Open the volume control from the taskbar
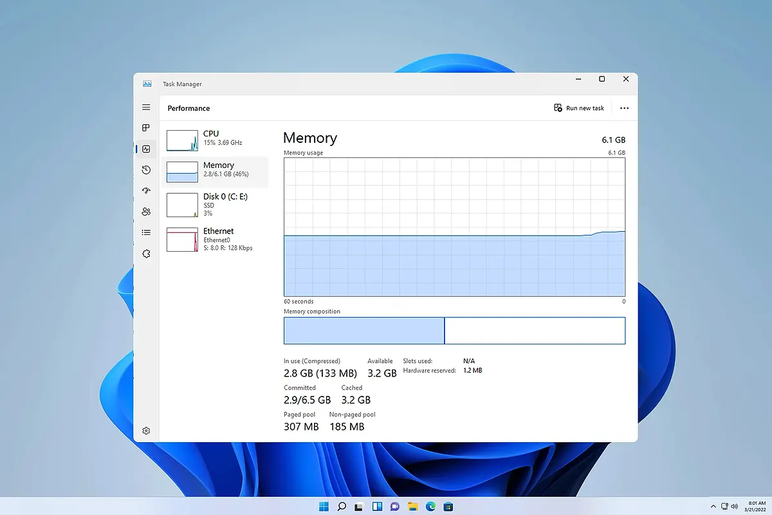The image size is (772, 515). click(x=735, y=507)
